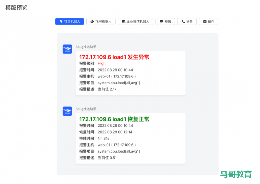
Task: Click the 马哥教育 watermark logo
Action: [236, 174]
